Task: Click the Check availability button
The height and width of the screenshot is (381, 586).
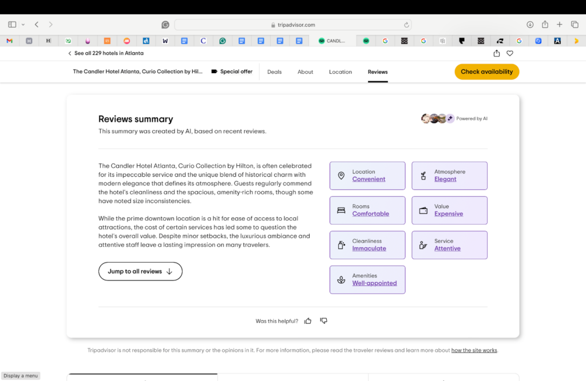Action: [486, 72]
